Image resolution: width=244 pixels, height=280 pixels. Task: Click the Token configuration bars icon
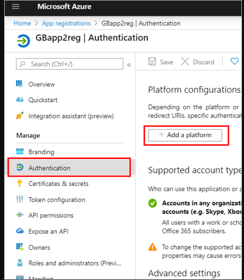[x=20, y=199]
